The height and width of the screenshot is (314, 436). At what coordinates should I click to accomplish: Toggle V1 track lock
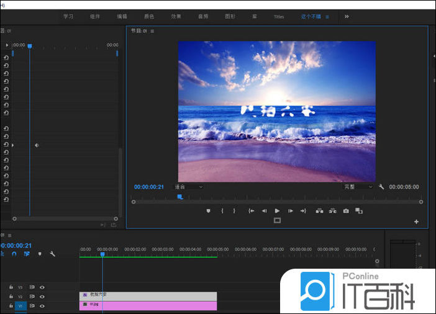(11, 306)
